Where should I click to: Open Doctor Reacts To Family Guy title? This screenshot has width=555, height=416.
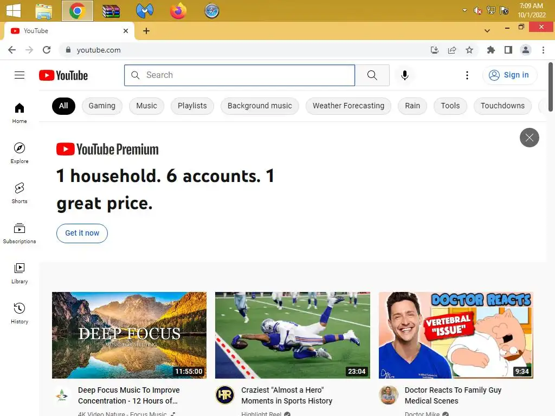[x=453, y=395]
